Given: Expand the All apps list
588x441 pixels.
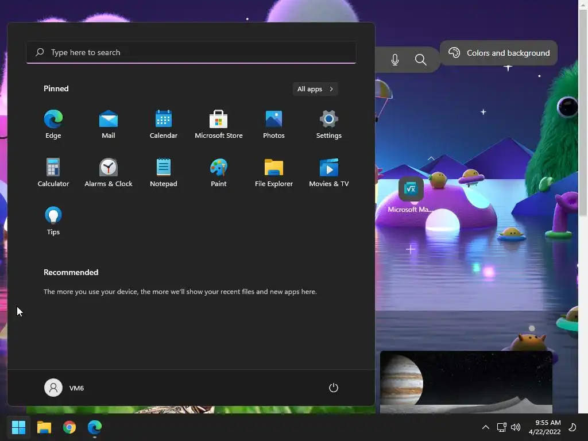Looking at the screenshot, I should (x=315, y=89).
